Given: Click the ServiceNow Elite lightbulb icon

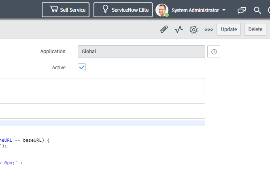Looking at the screenshot, I should (105, 9).
